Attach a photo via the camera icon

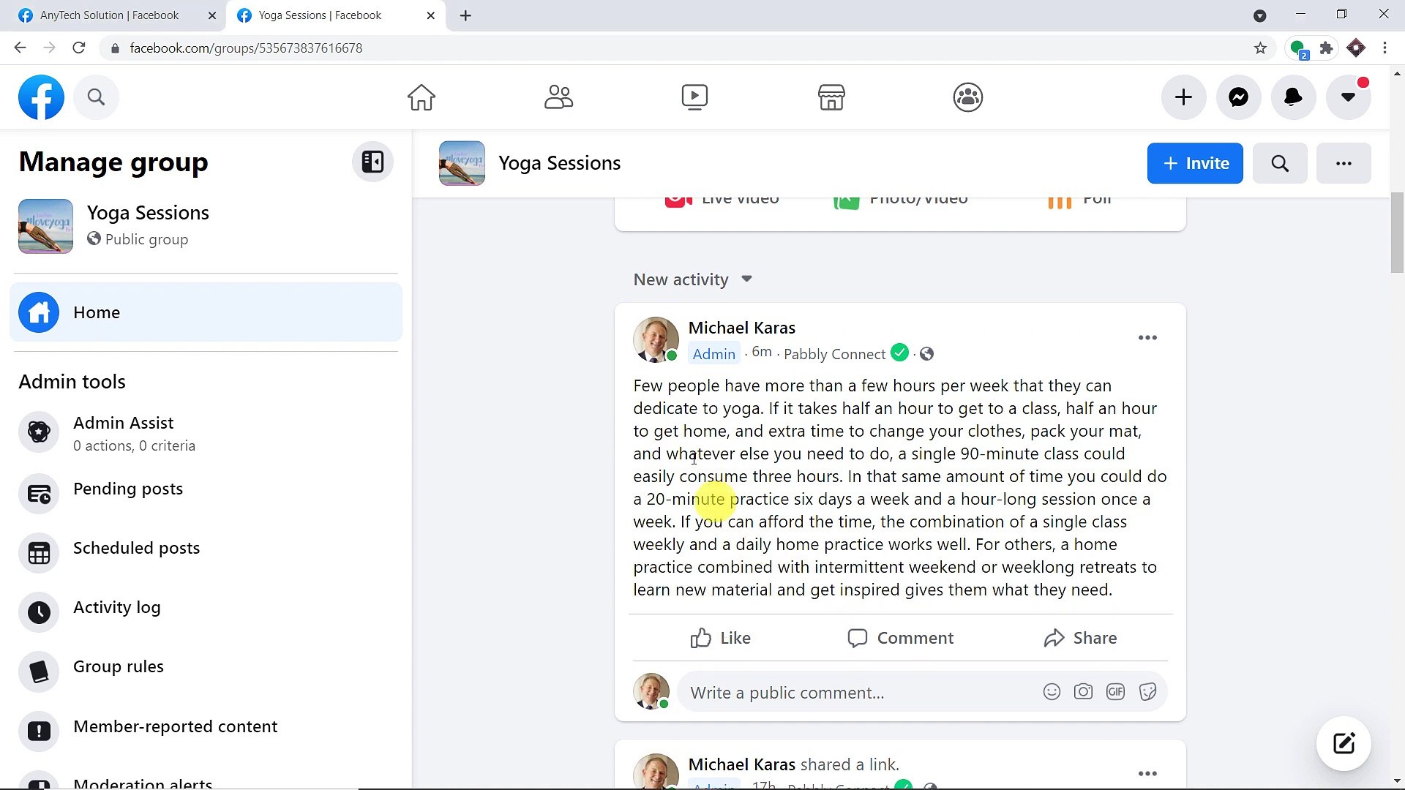pyautogui.click(x=1084, y=691)
